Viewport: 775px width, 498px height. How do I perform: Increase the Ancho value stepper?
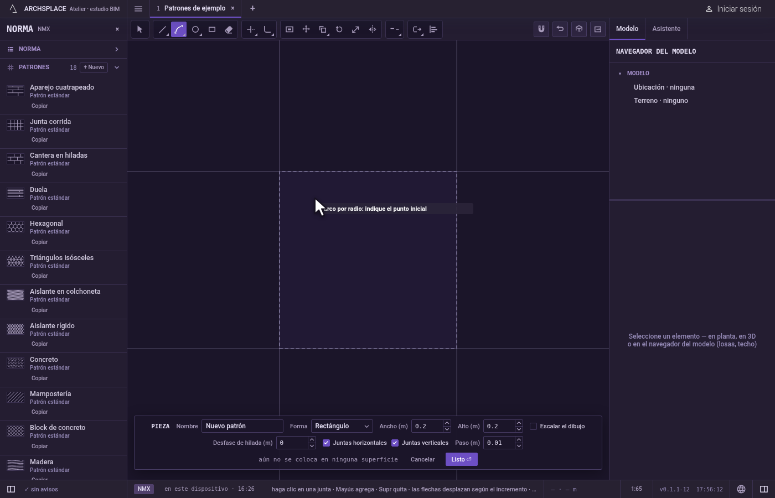(x=447, y=423)
